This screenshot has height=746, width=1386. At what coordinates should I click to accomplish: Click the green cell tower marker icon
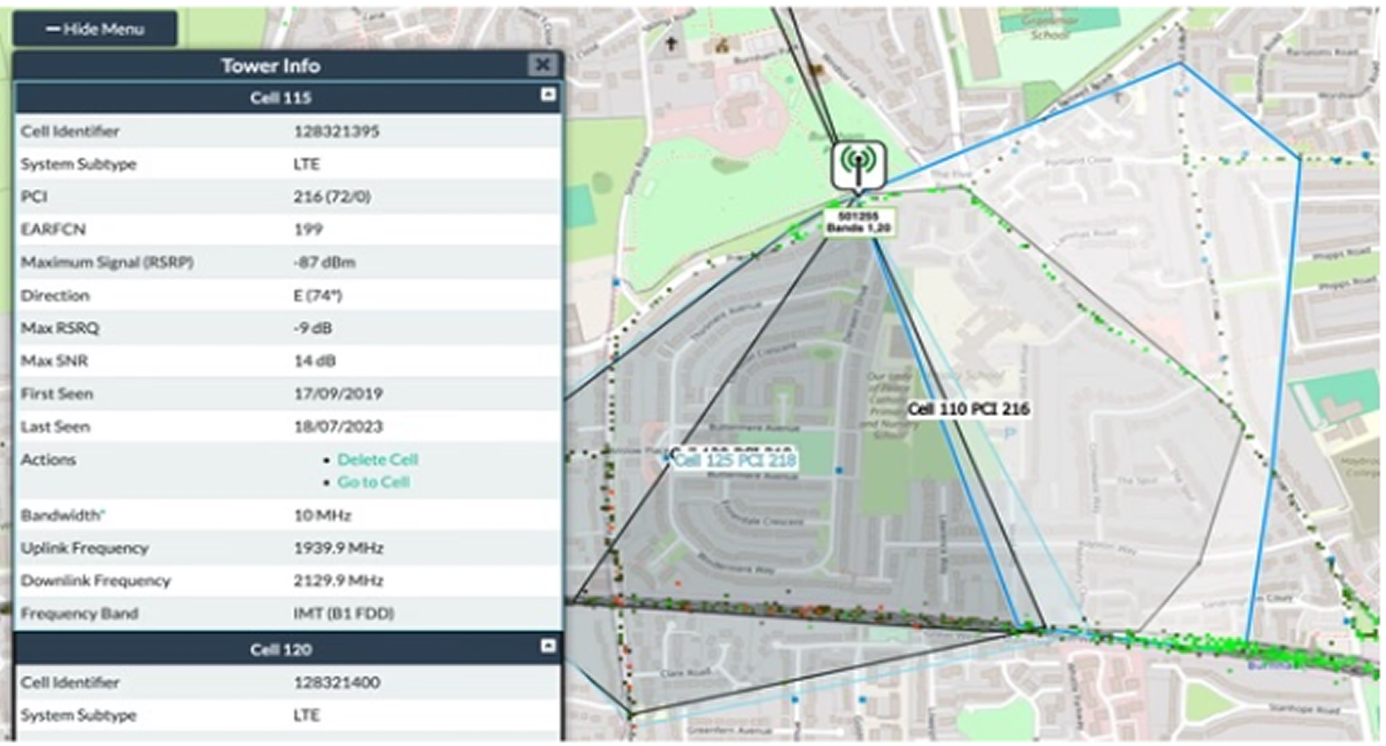pos(858,164)
